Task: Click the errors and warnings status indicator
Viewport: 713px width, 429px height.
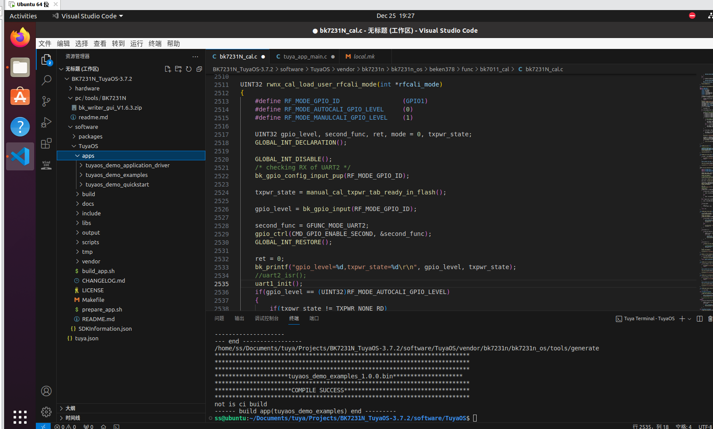Action: (66, 426)
